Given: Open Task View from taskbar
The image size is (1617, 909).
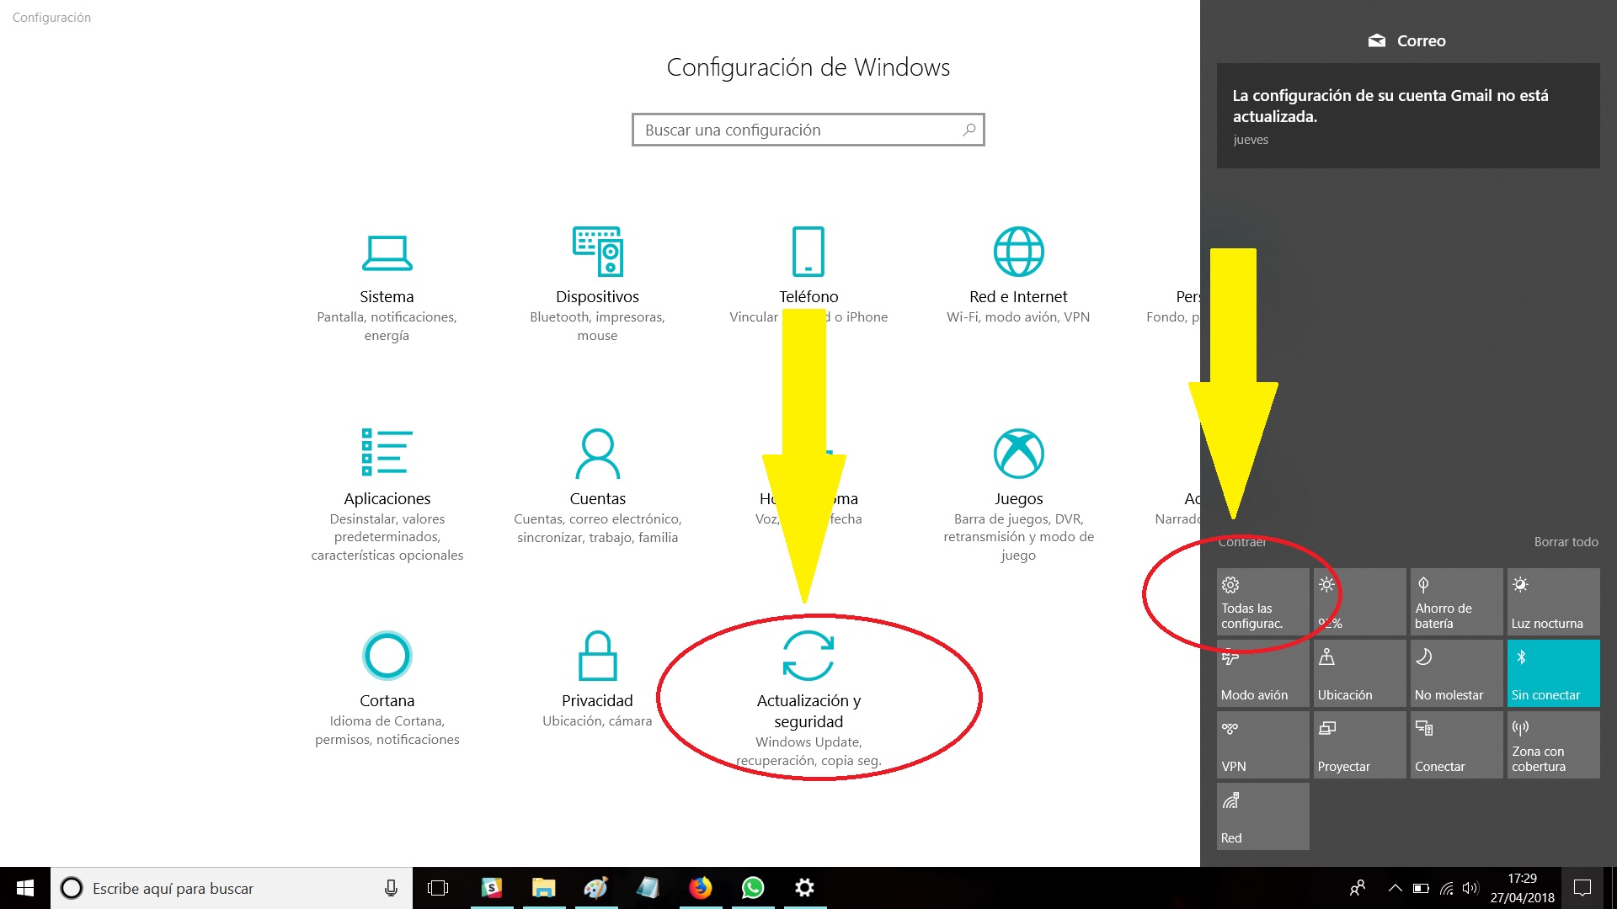Looking at the screenshot, I should 438,888.
